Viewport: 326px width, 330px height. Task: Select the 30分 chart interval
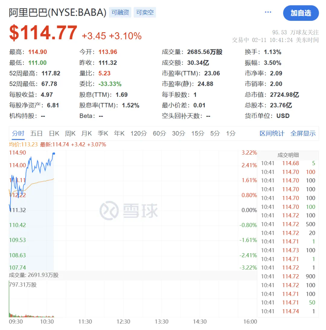(x=178, y=133)
